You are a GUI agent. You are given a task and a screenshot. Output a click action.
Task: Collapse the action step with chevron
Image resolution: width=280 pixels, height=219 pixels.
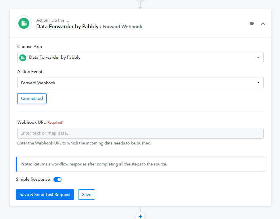point(263,24)
